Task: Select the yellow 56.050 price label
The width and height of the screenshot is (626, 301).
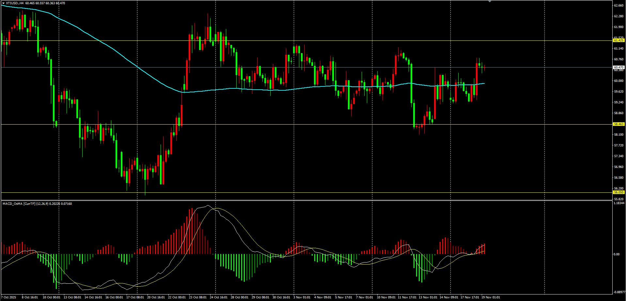Action: (x=618, y=192)
